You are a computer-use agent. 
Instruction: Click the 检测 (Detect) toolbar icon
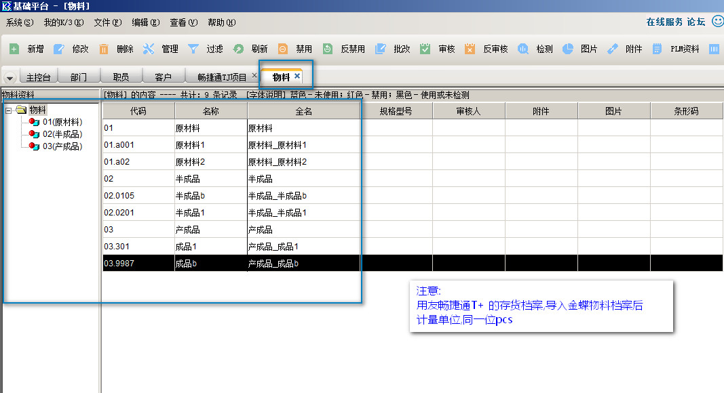click(x=523, y=49)
